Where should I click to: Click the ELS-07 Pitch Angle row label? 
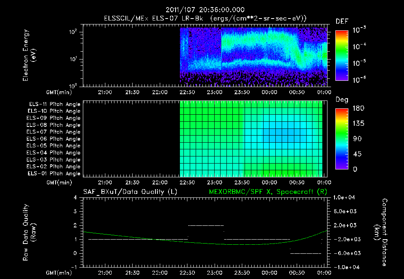tap(53, 132)
